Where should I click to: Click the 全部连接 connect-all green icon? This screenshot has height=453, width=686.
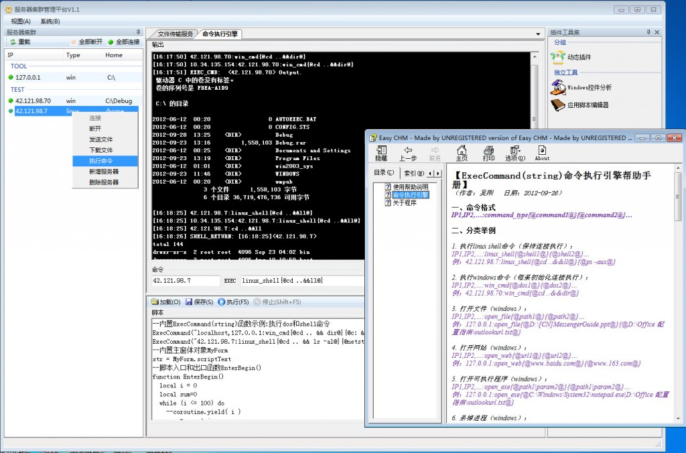(x=111, y=42)
